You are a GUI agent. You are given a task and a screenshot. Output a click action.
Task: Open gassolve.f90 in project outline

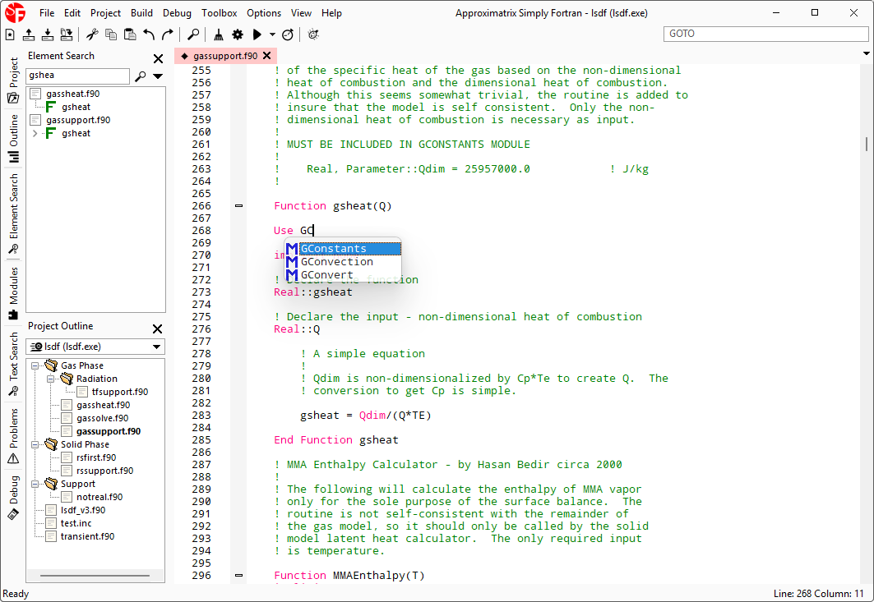pyautogui.click(x=103, y=418)
